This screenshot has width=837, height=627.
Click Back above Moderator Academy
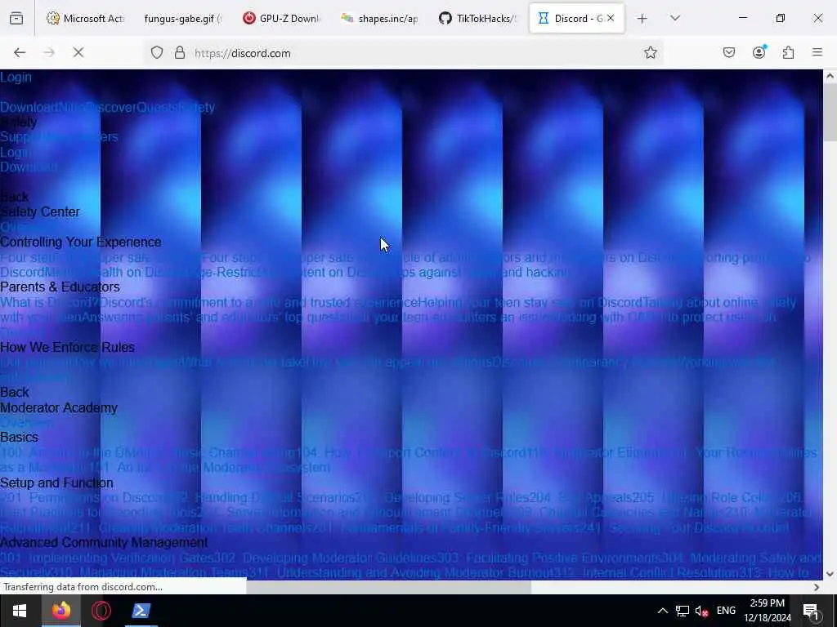pyautogui.click(x=15, y=393)
